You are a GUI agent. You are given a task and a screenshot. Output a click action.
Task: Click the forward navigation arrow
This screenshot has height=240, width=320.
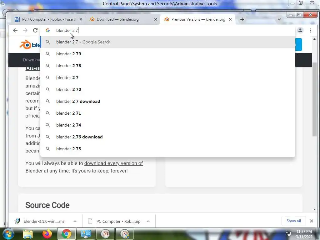click(25, 30)
